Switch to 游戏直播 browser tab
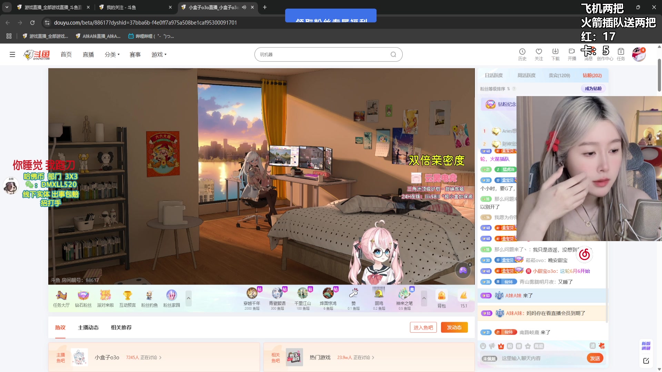 click(x=53, y=7)
